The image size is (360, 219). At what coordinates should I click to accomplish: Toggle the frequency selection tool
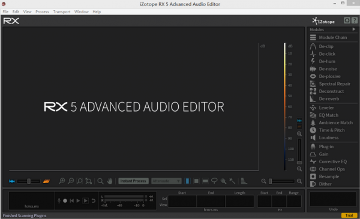pyautogui.click(x=205, y=181)
